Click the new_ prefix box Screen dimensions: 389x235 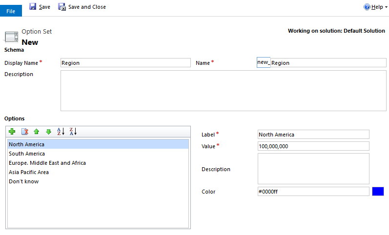(264, 62)
